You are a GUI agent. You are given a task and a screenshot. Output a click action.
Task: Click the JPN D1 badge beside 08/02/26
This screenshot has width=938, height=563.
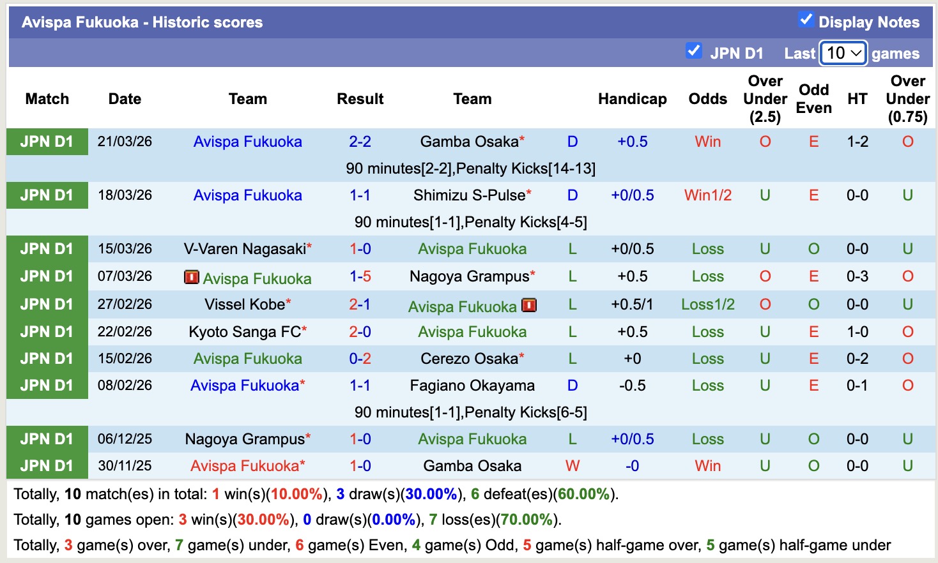pyautogui.click(x=47, y=385)
